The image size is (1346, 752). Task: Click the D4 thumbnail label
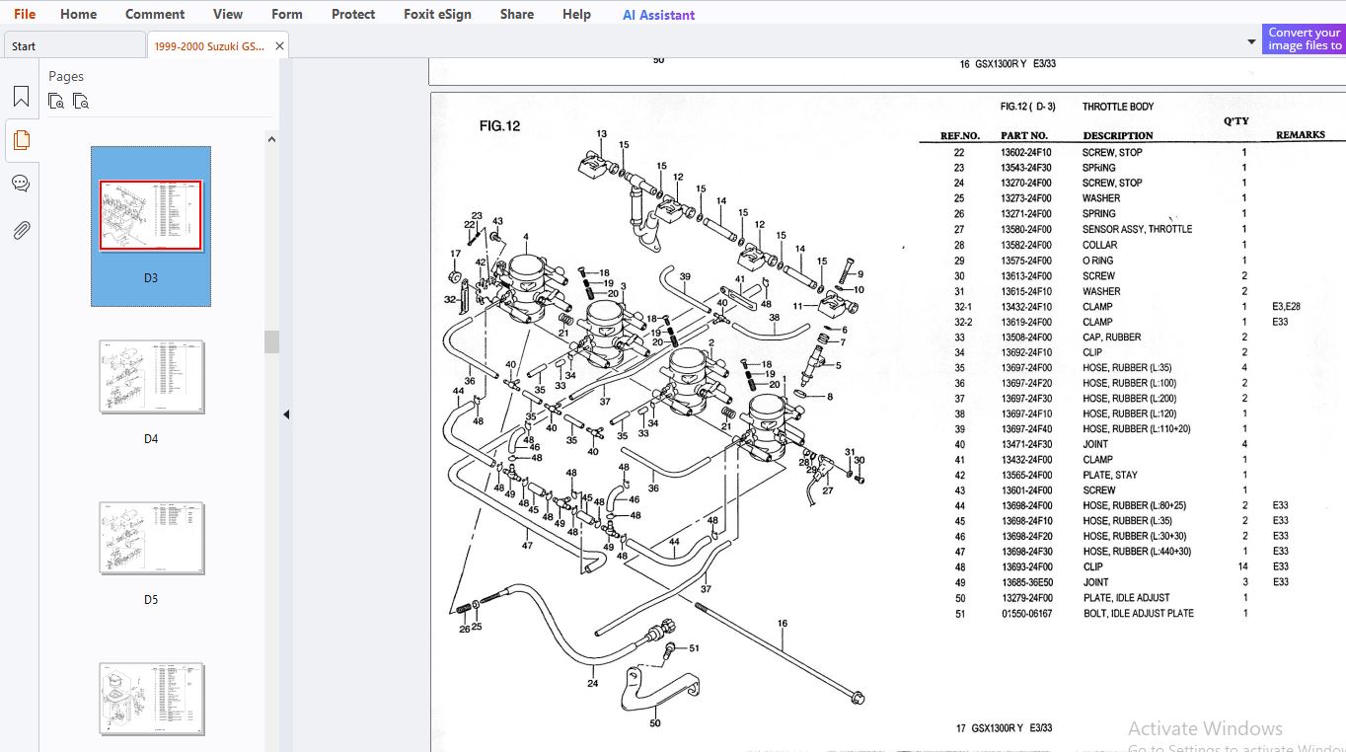point(151,439)
